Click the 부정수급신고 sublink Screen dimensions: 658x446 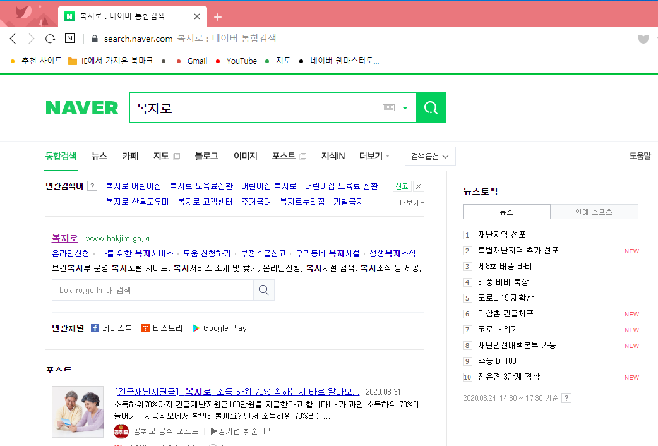[x=263, y=253]
